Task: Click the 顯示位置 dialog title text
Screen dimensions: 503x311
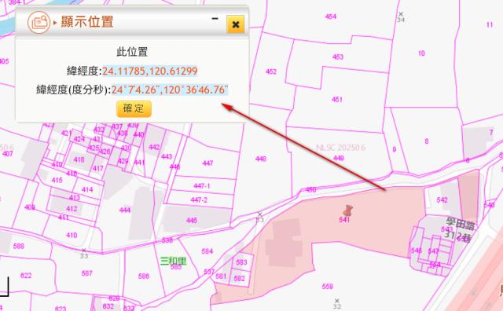Action: pos(87,22)
